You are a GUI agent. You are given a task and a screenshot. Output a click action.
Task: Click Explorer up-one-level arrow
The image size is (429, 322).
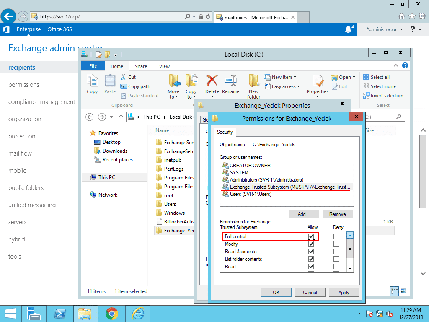[x=121, y=117]
